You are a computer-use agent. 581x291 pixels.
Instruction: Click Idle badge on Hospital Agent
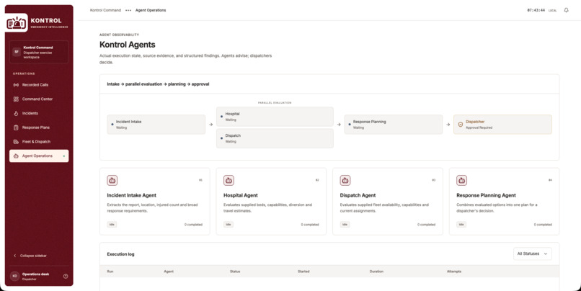click(229, 224)
